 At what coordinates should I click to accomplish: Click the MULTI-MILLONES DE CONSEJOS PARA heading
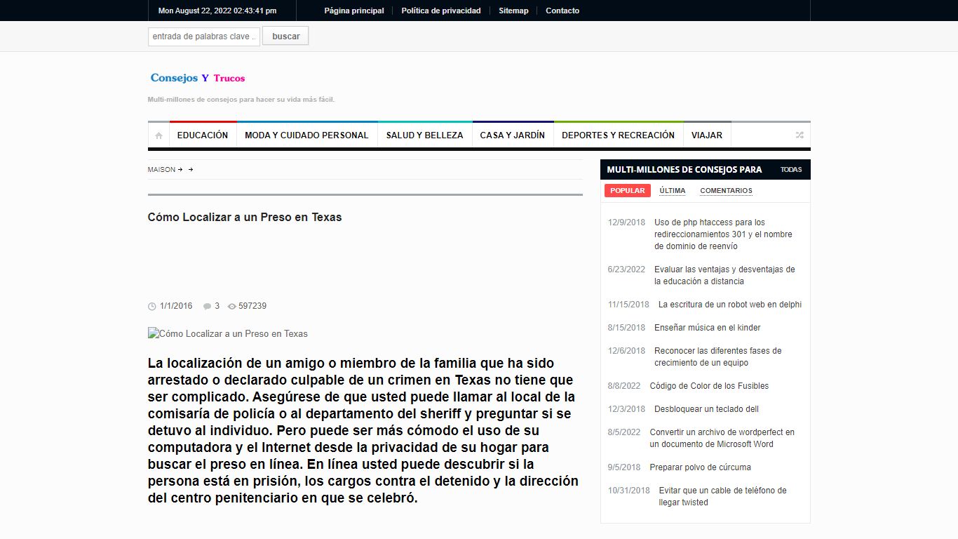[x=684, y=170]
